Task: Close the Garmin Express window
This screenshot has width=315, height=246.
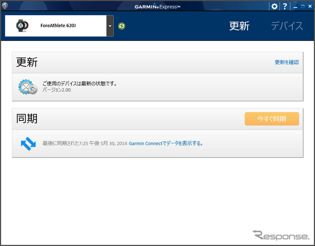Action: click(x=310, y=6)
